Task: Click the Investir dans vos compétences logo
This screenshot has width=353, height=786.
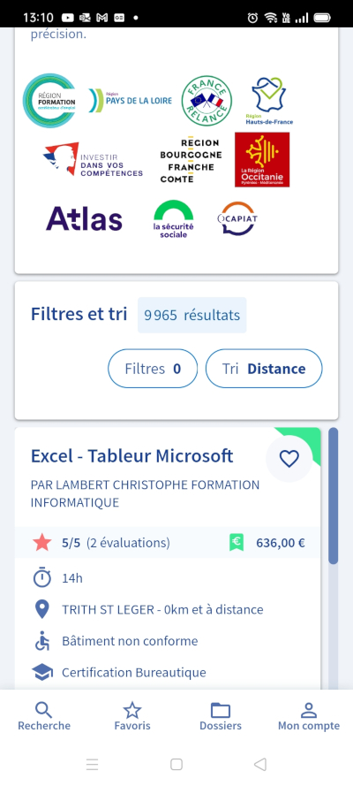Action: (93, 159)
